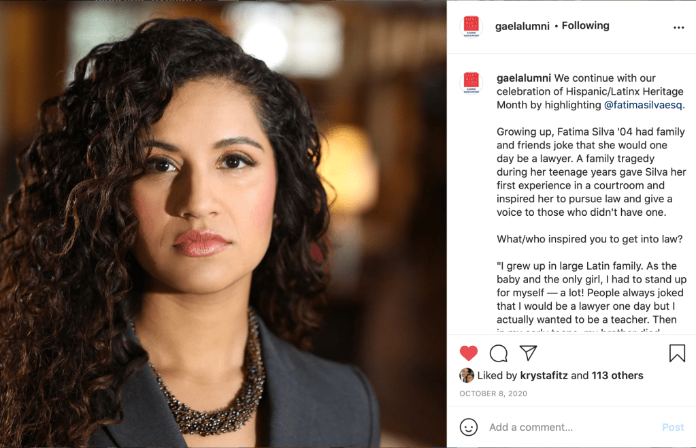The width and height of the screenshot is (696, 448).
Task: Click the gaelalumni header profile avatar
Action: pyautogui.click(x=471, y=26)
